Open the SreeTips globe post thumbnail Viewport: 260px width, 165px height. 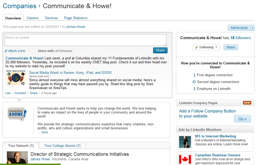(15, 78)
